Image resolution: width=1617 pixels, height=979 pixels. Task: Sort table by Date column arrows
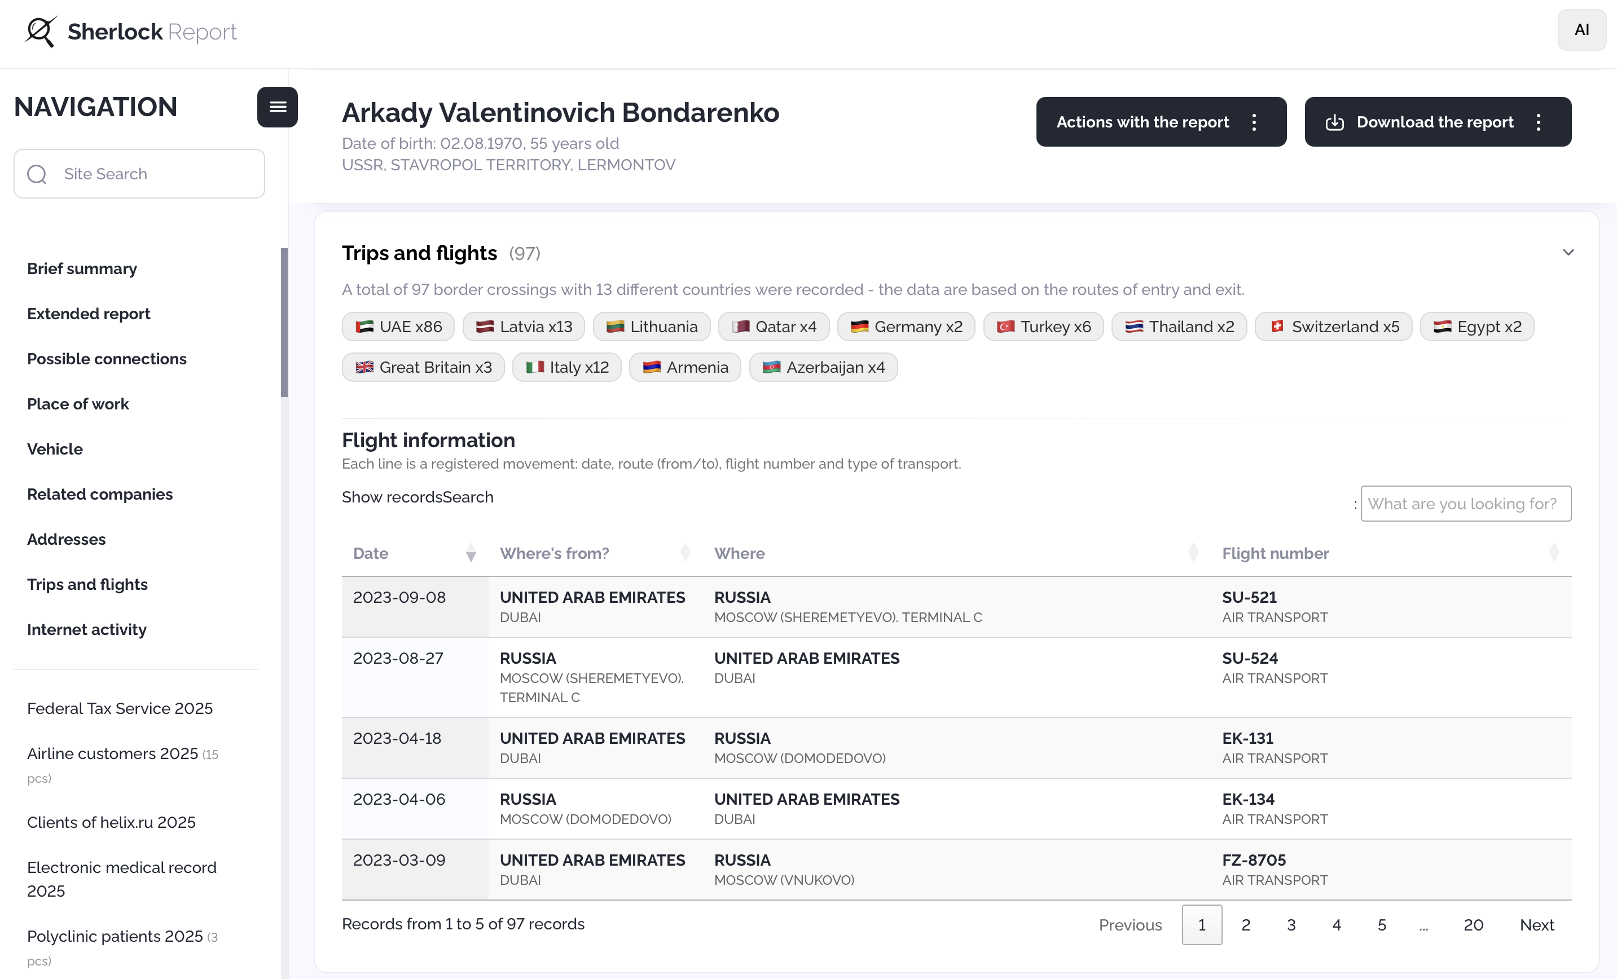point(471,553)
